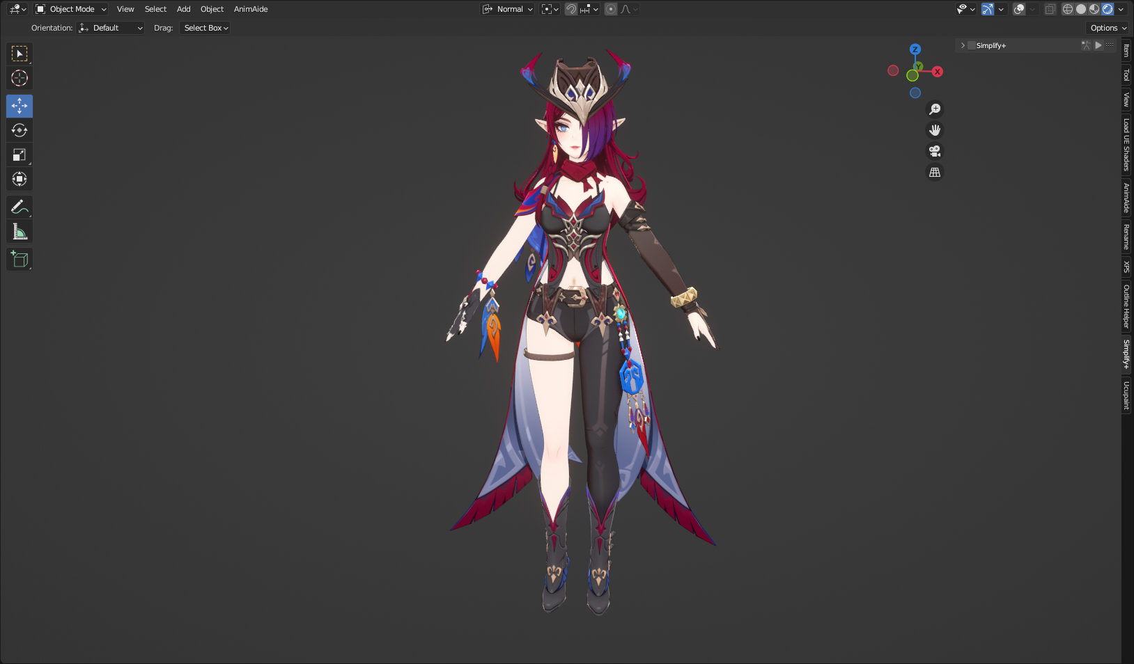Open the Object menu

tap(212, 9)
